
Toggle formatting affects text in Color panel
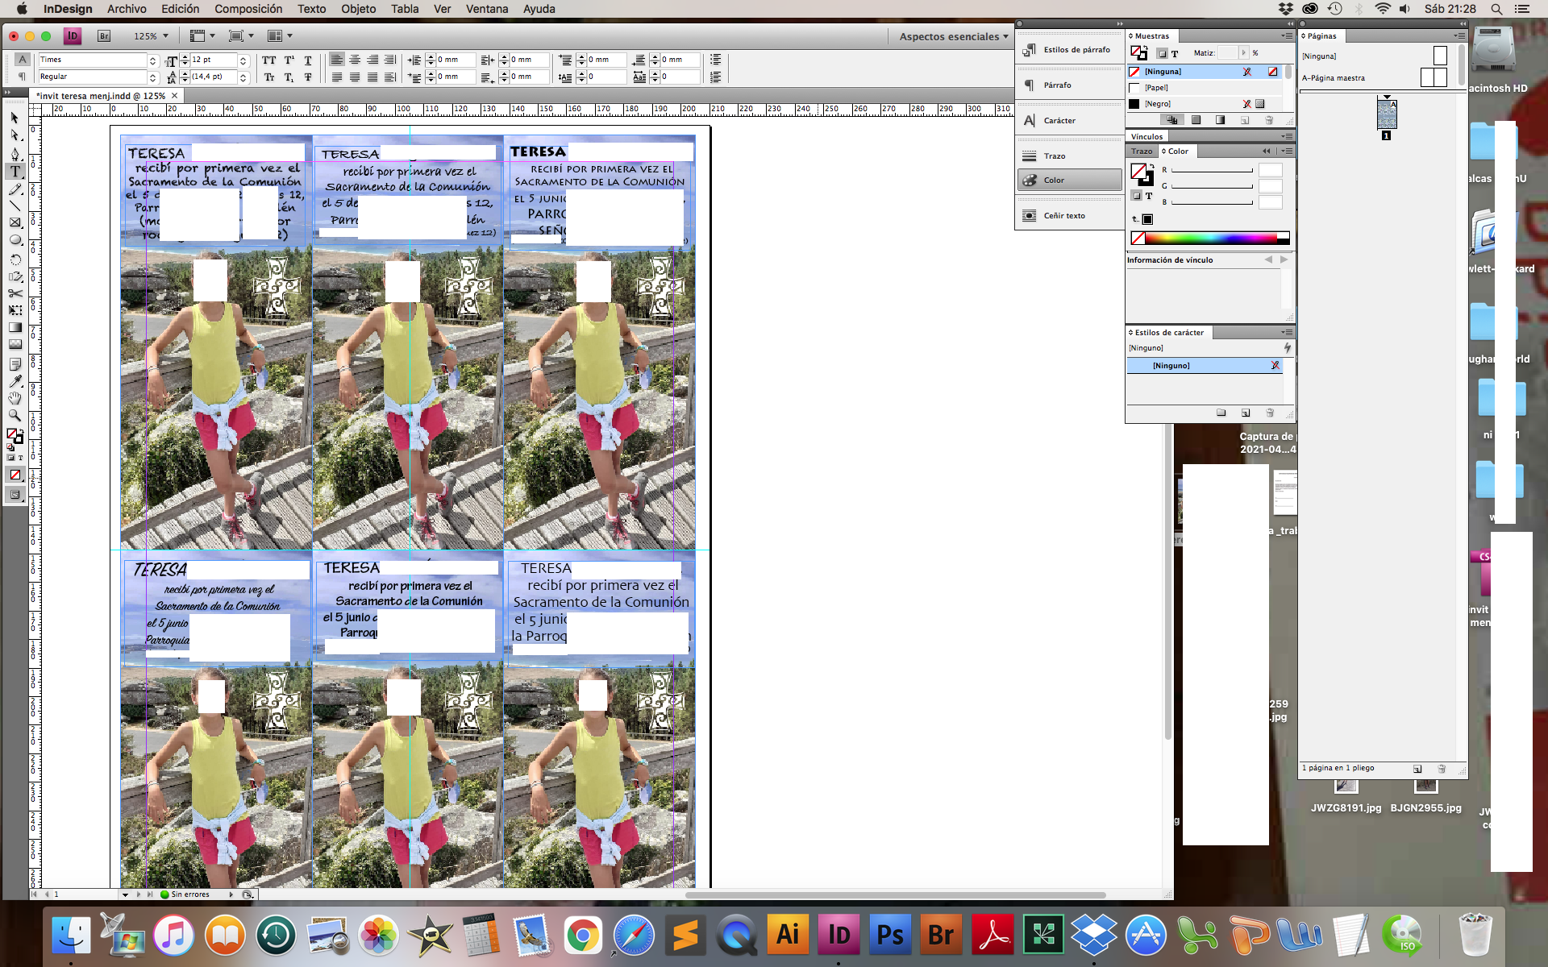coord(1149,196)
